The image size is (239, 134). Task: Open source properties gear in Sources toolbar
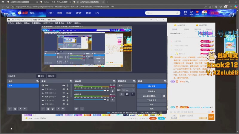53,109
